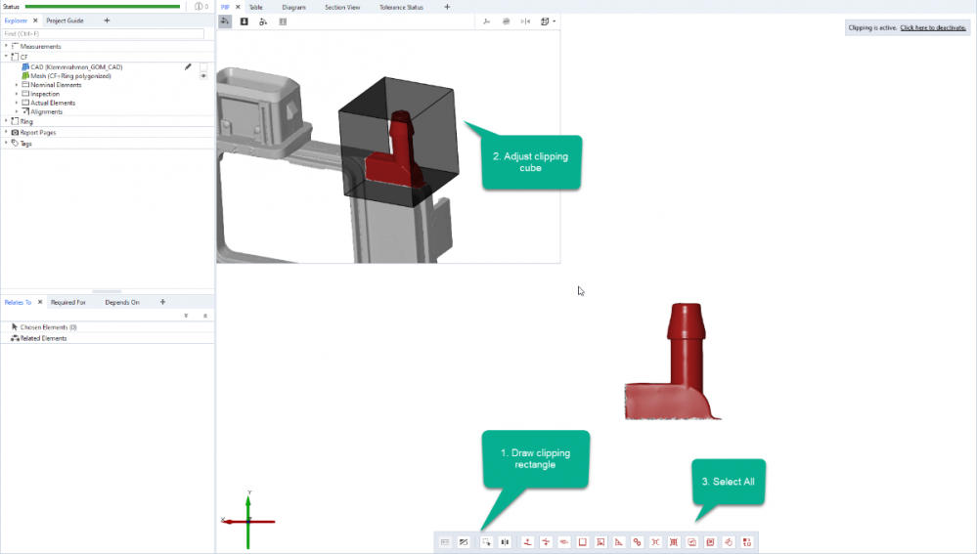Expand the Measurements tree node
Screen dimensions: 977x554
pyautogui.click(x=6, y=46)
